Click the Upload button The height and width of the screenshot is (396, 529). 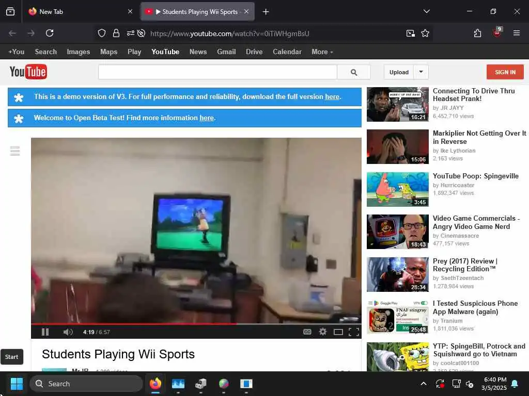(x=399, y=72)
